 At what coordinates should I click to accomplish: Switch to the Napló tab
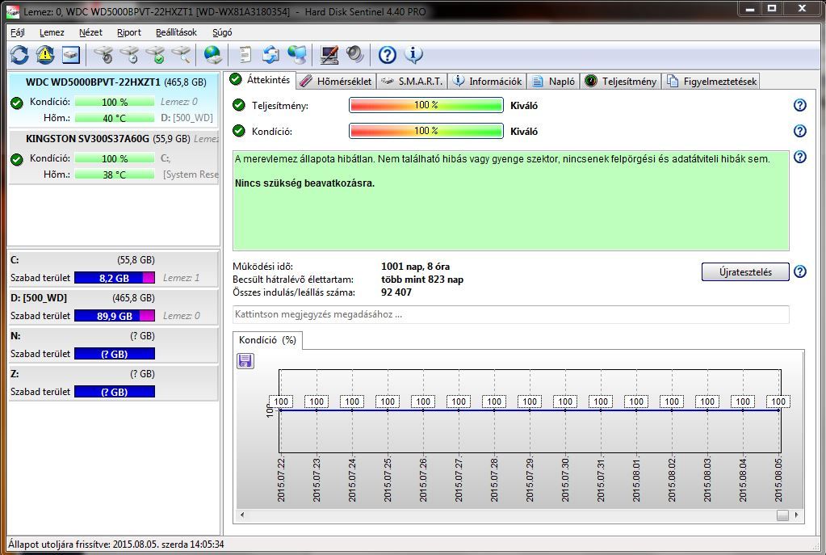554,81
